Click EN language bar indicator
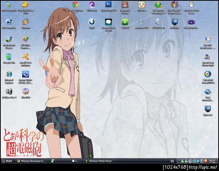 pyautogui.click(x=172, y=161)
